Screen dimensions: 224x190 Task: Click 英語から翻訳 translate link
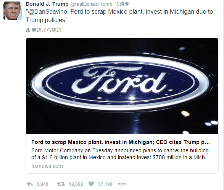coord(47,30)
